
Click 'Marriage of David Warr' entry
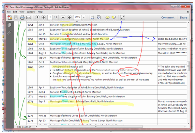click(x=82, y=101)
